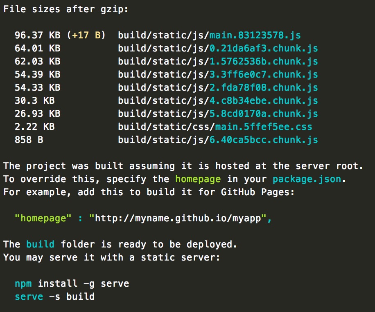The image size is (375, 312).
Task: Click the 6.40ca5bcc.chunk.js filename
Action: pyautogui.click(x=264, y=140)
